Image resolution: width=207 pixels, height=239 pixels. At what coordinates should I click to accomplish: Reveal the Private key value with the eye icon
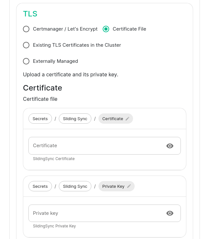coord(170,213)
